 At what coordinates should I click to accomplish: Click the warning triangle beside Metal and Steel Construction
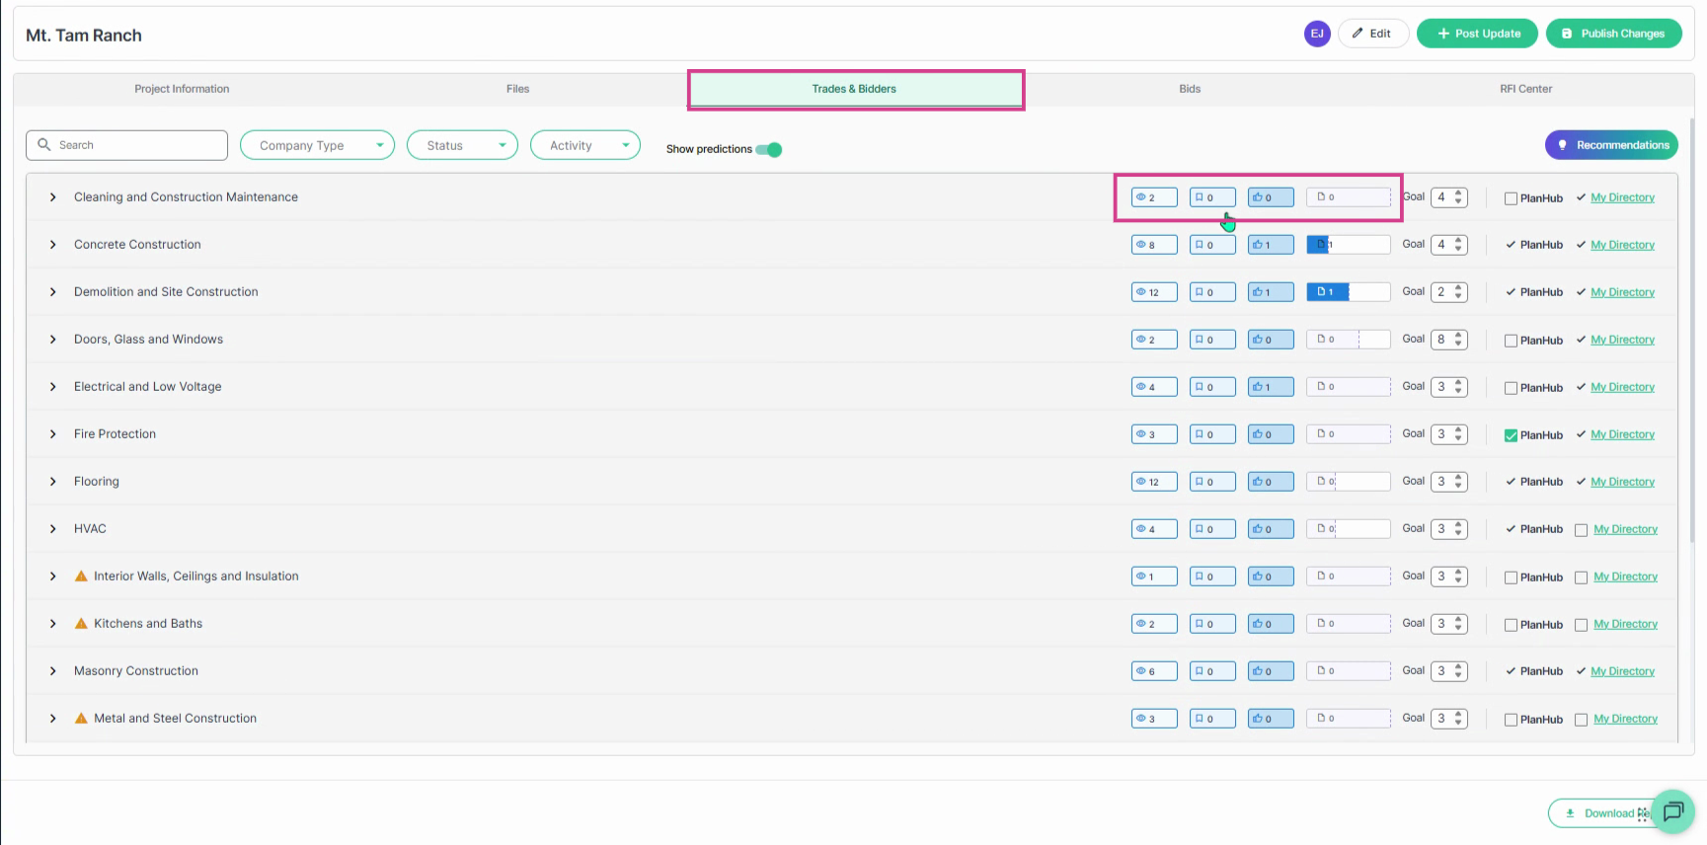click(81, 718)
